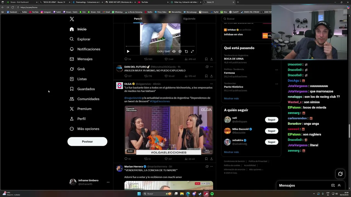Screen dimensions: 351x197
Task: Open Spotify from the Windows taskbar
Action: [x=212, y=194]
